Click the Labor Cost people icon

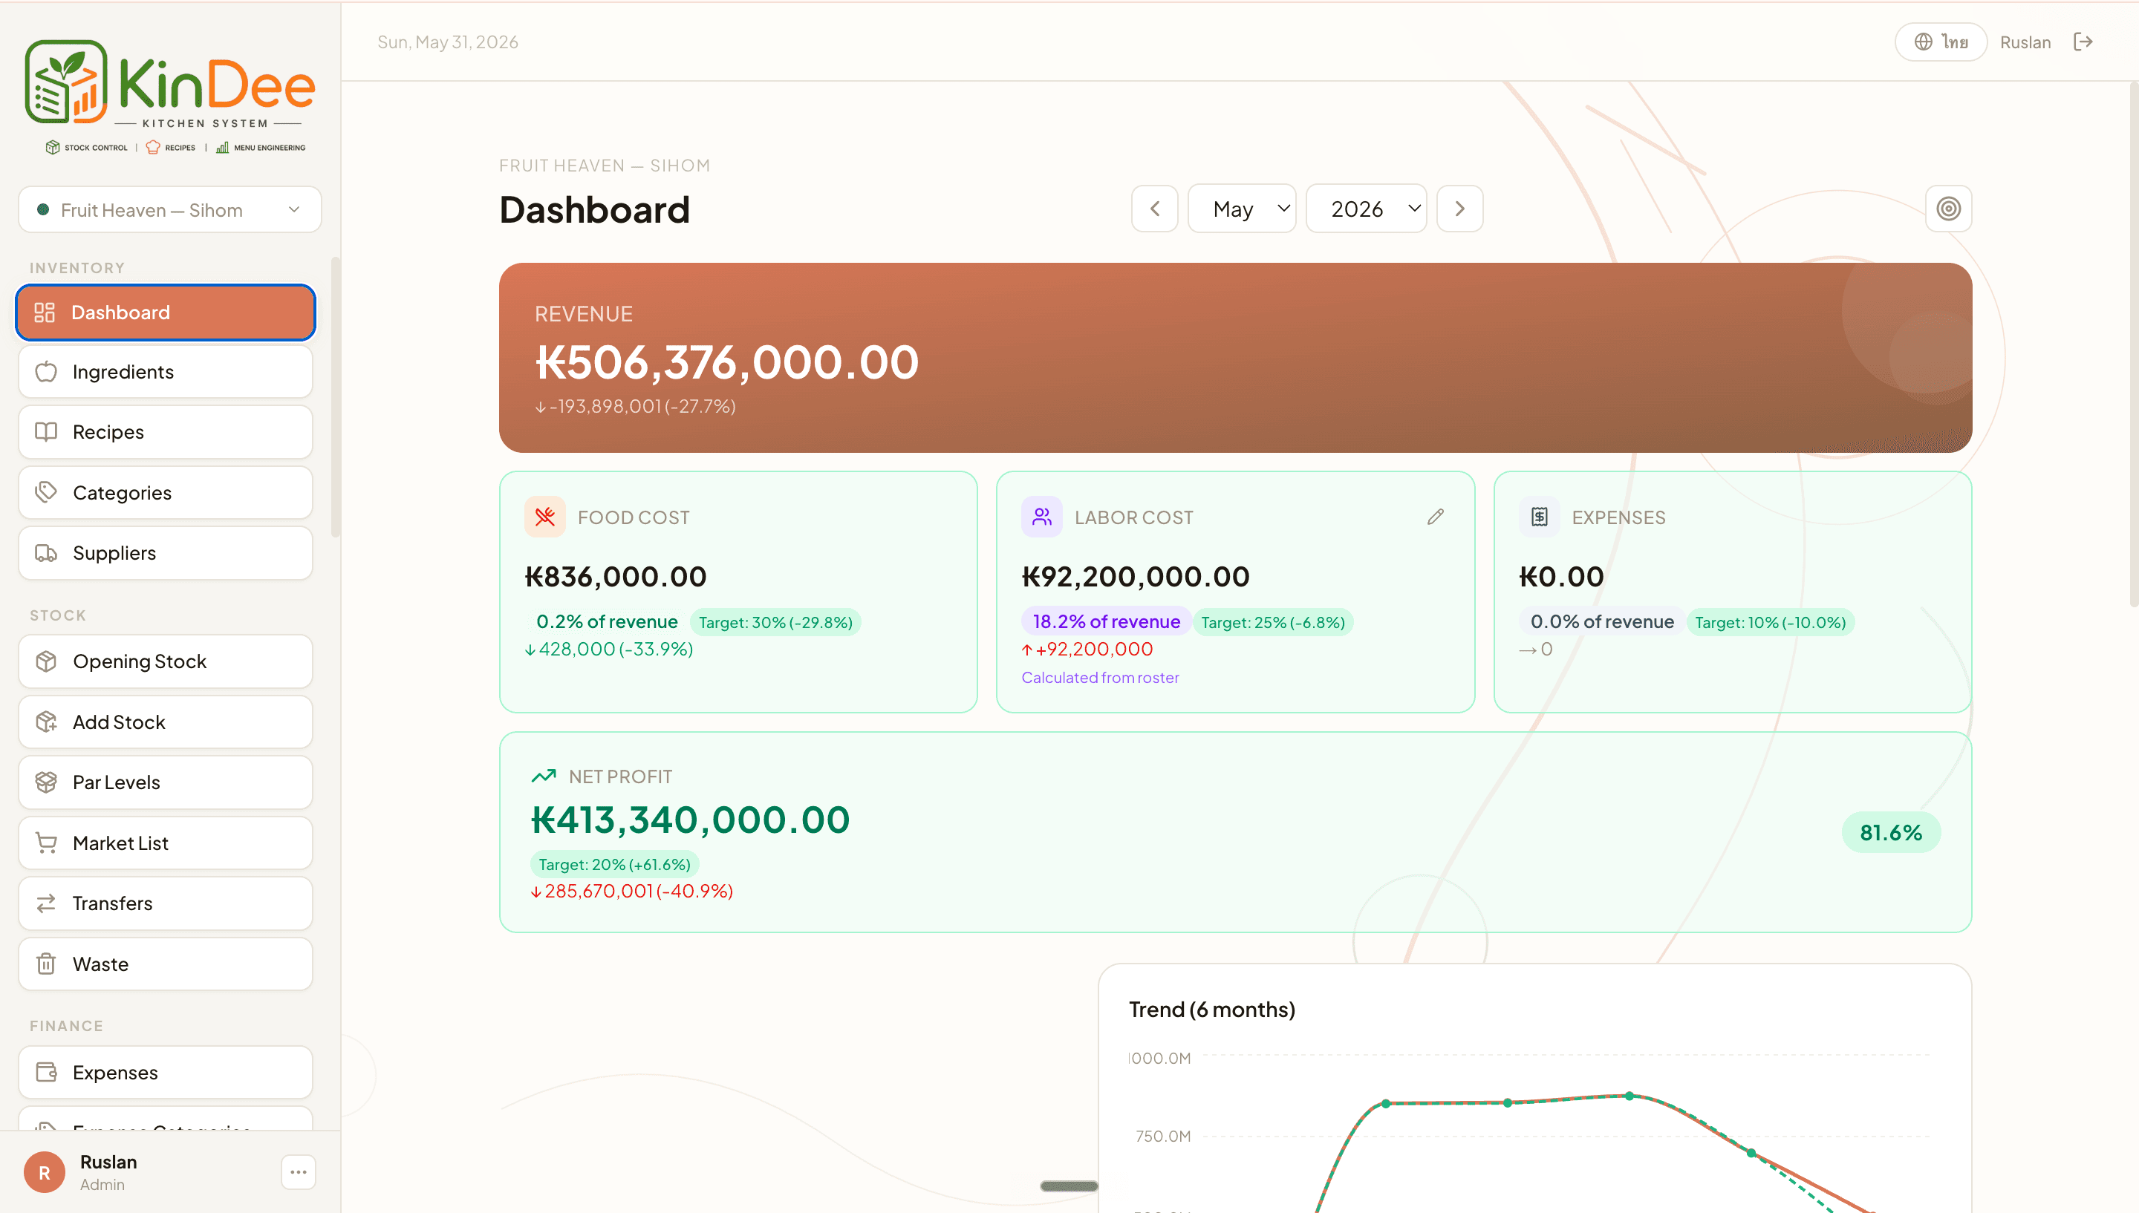(1041, 517)
